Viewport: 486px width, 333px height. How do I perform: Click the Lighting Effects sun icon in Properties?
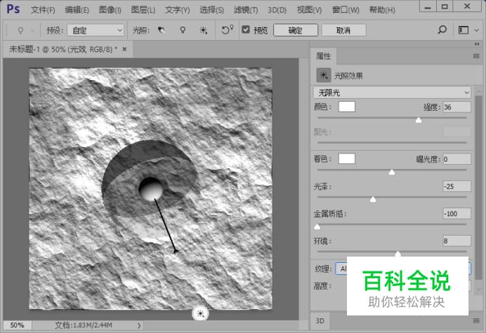pyautogui.click(x=324, y=75)
